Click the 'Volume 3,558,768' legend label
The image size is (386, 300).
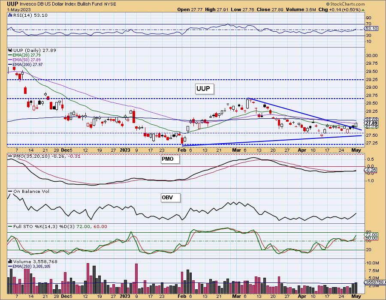click(35, 261)
